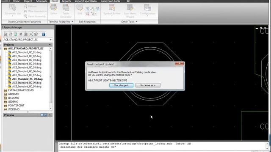Select the EXTRA LIBRARY DEMO project
Viewport: 271px width, 152px height.
[x=21, y=90]
